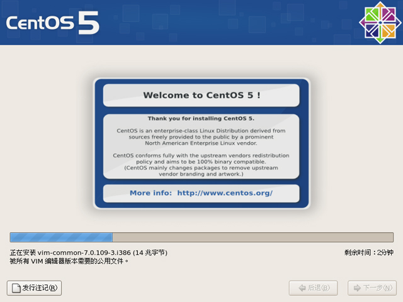Screen dimensions: 403x302
Task: Click the vim-common-7.0.109-3.i386 install status text
Action: pyautogui.click(x=89, y=253)
